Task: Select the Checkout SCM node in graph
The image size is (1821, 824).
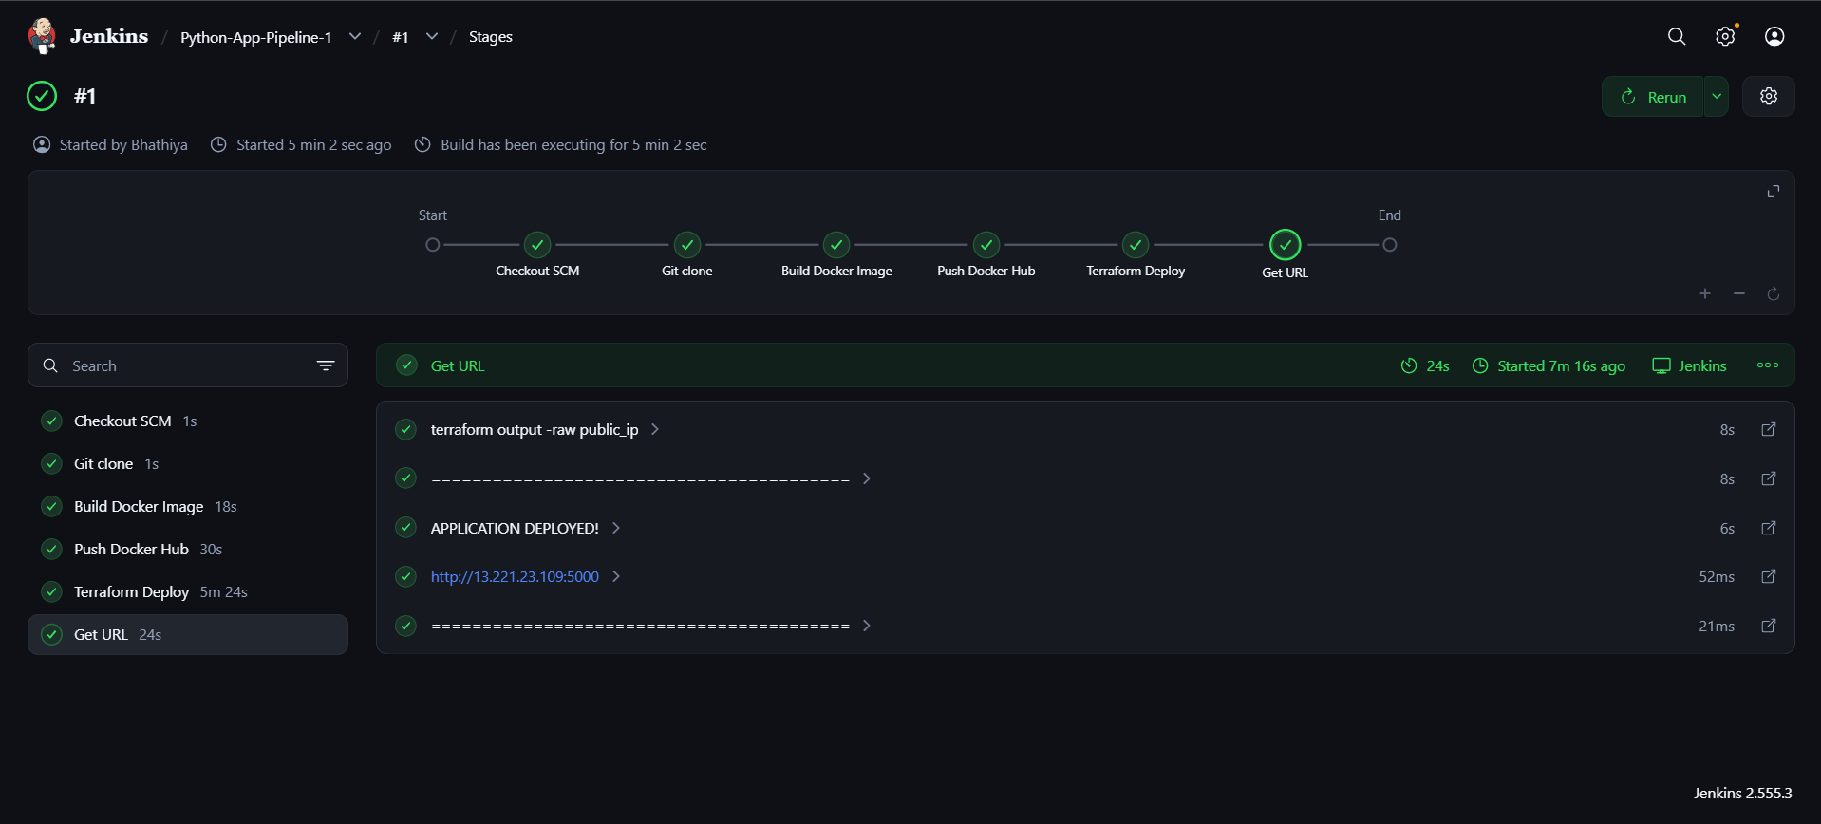Action: pos(537,245)
